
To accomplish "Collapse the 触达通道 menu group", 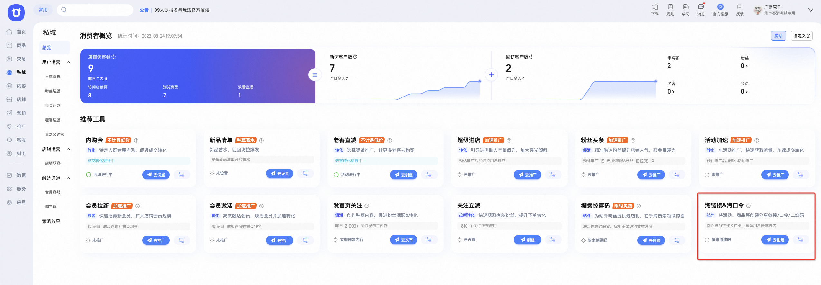I will pos(68,178).
